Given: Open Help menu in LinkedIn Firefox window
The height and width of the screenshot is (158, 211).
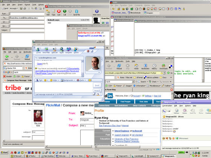Looking at the screenshot, I should [133, 61].
